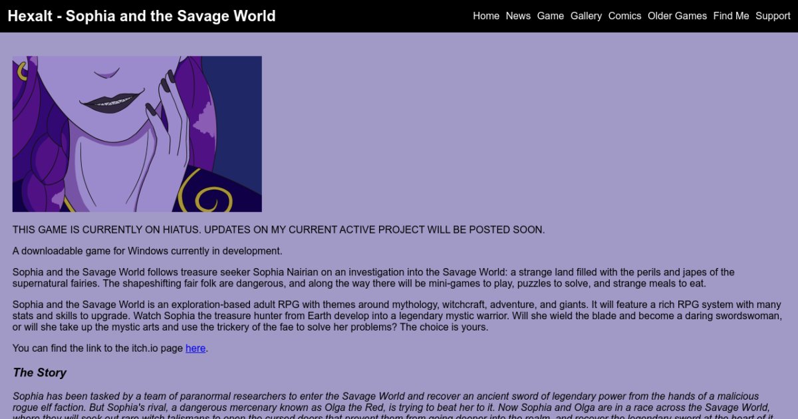Screen dimensions: 798x419
Task: Follow the 'here' link to itch.io
Action: pyautogui.click(x=196, y=349)
